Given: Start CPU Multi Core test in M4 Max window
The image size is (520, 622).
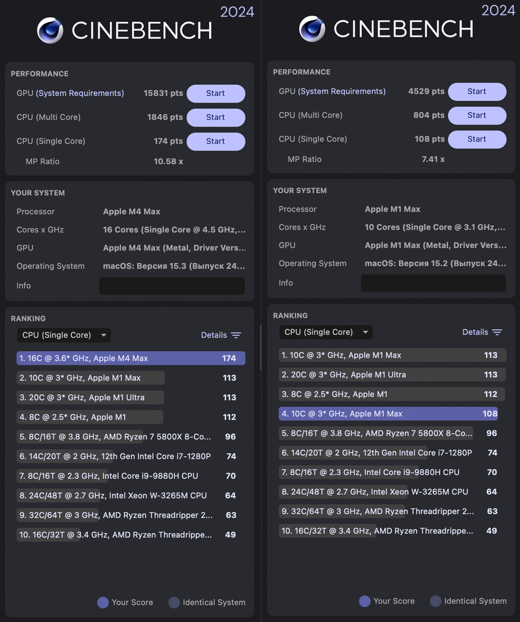Looking at the screenshot, I should [x=216, y=117].
